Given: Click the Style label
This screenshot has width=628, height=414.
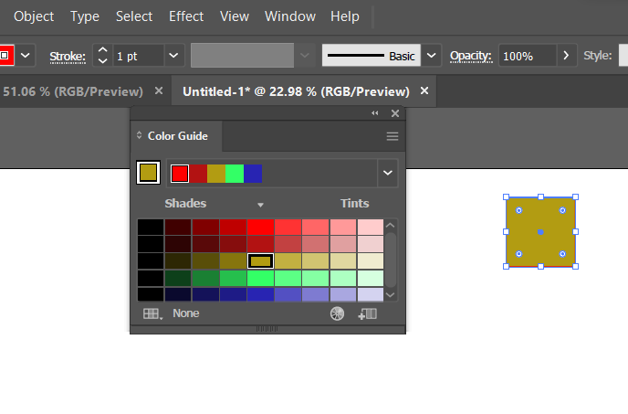Looking at the screenshot, I should click(x=598, y=56).
